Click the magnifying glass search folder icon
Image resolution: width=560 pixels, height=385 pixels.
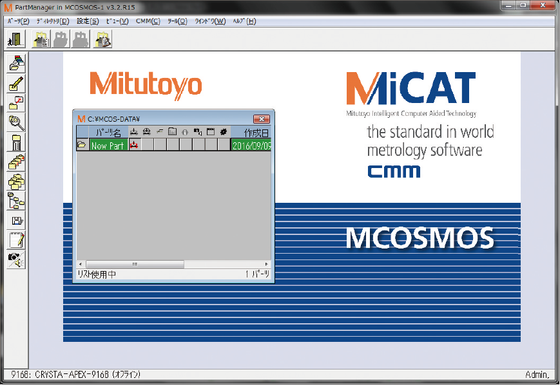16,123
